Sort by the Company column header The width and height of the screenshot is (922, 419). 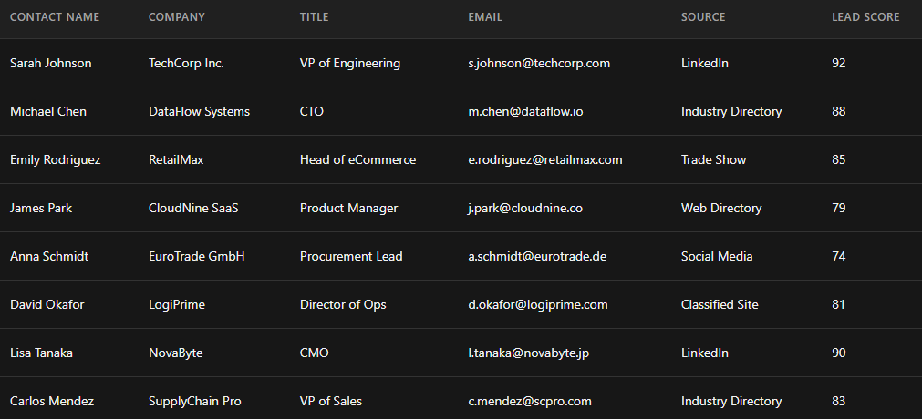coord(177,17)
